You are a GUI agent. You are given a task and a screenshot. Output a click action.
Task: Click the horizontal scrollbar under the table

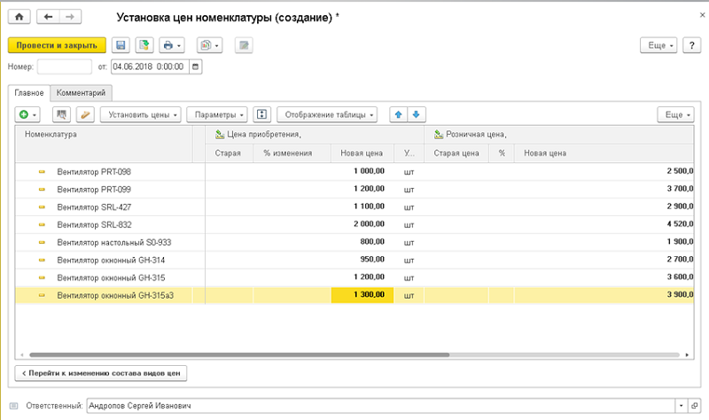click(x=239, y=355)
